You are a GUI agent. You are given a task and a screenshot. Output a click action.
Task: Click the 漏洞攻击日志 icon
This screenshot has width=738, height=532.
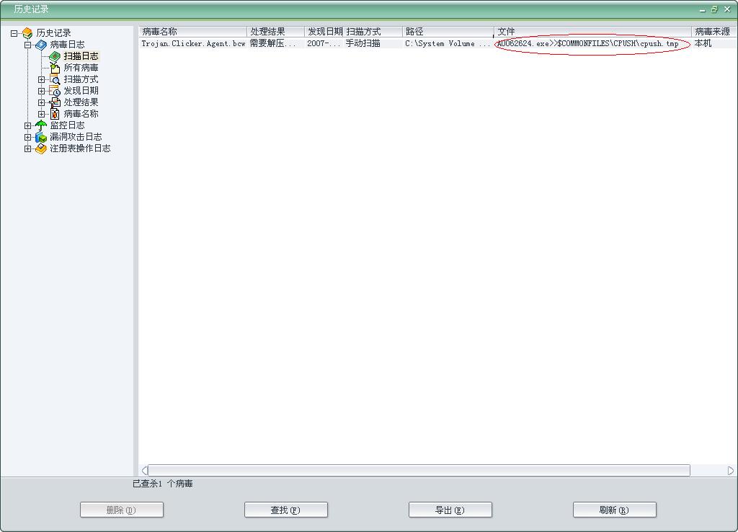click(x=41, y=137)
